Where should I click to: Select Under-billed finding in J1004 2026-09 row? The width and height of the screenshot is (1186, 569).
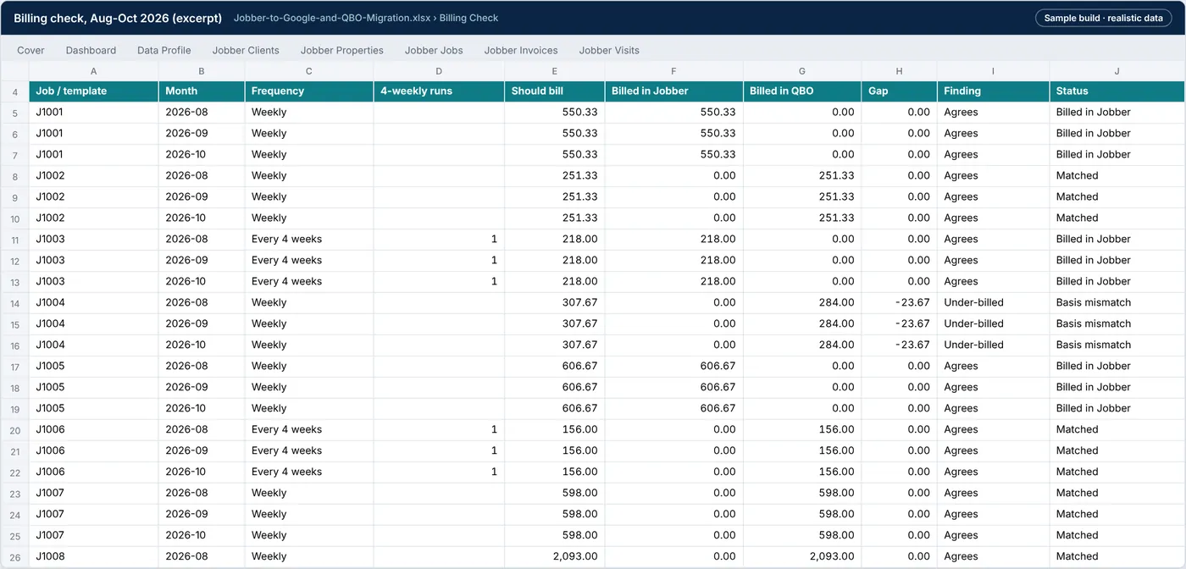(993, 323)
